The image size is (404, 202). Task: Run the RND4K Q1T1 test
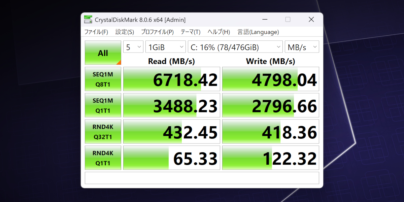tap(103, 158)
